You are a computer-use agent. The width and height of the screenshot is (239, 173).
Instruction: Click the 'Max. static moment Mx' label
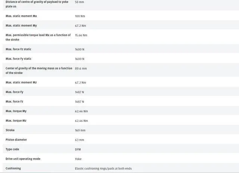click(x=21, y=16)
